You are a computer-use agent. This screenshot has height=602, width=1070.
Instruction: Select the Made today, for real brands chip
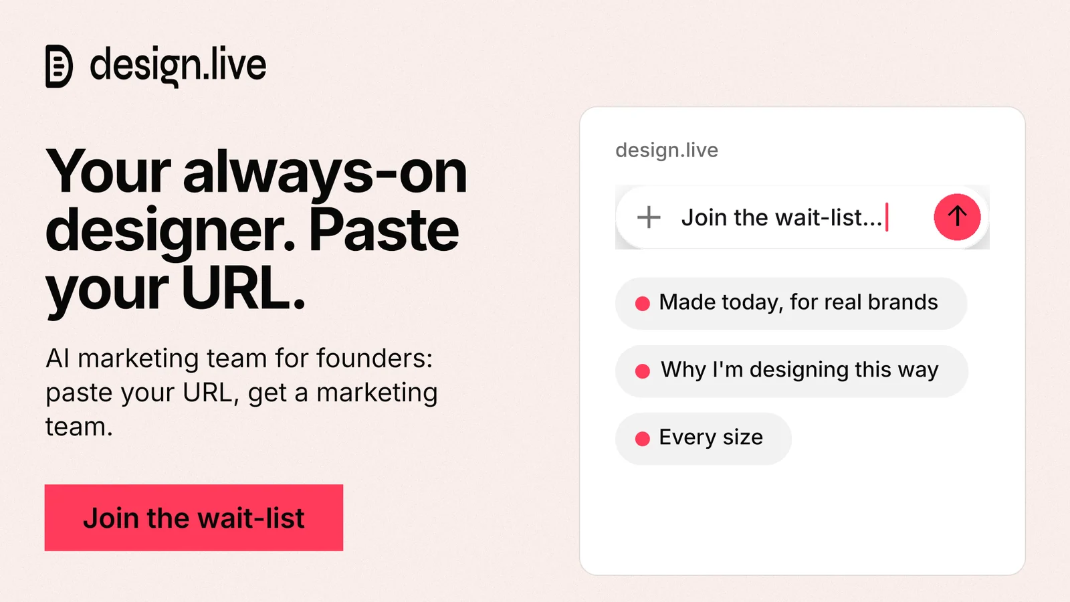point(791,303)
